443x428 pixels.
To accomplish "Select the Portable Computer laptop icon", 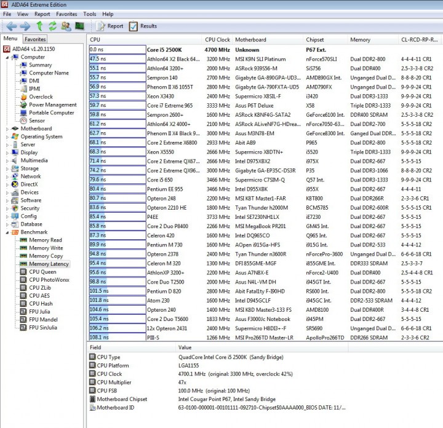I will pos(24,113).
